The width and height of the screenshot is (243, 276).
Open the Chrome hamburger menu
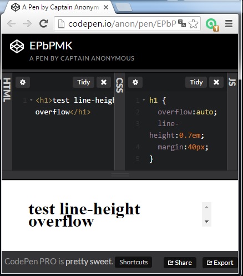(229, 24)
